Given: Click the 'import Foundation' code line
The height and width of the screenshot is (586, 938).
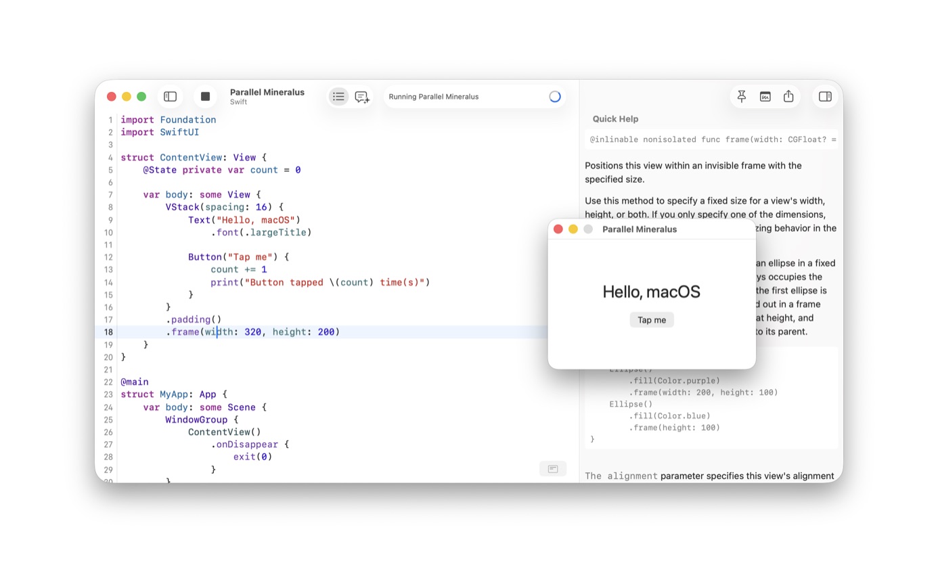Looking at the screenshot, I should [169, 120].
